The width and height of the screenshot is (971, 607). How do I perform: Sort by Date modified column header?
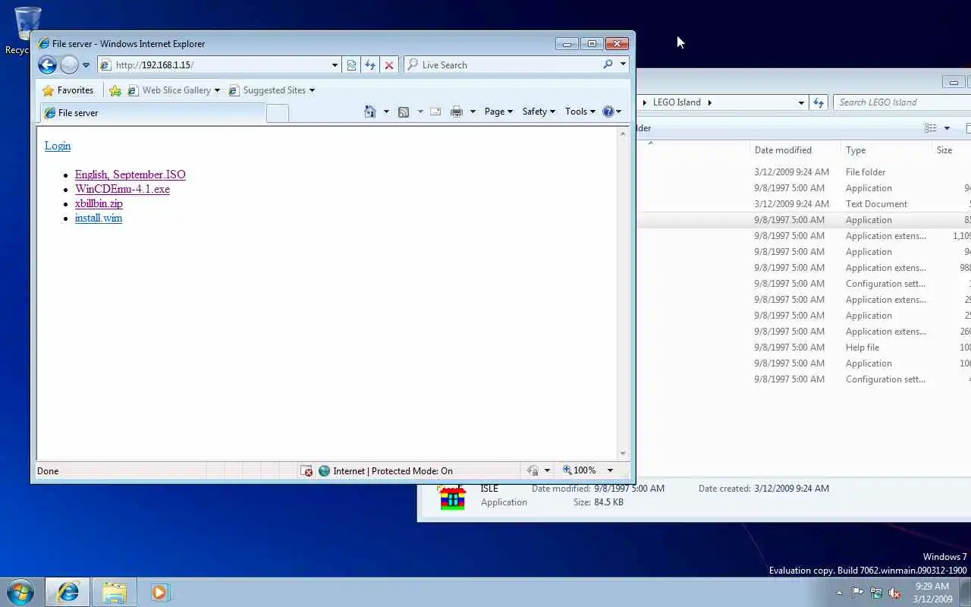[x=795, y=150]
